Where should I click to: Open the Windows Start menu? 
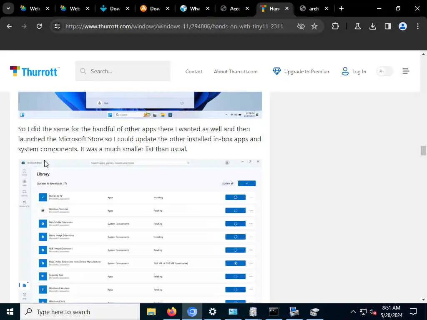click(10, 312)
